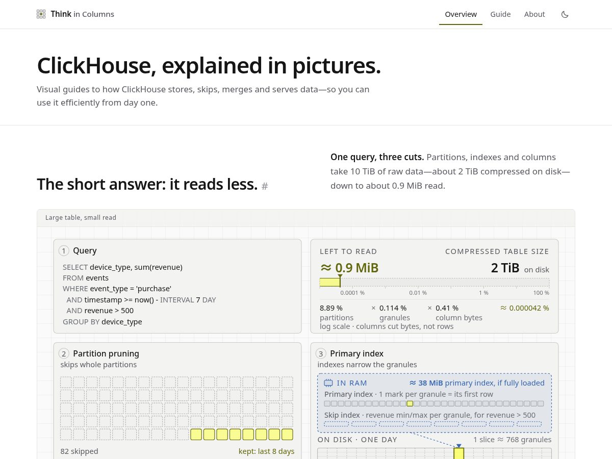Click the '0.41 %' column bytes figure
Image resolution: width=612 pixels, height=459 pixels.
click(x=447, y=308)
